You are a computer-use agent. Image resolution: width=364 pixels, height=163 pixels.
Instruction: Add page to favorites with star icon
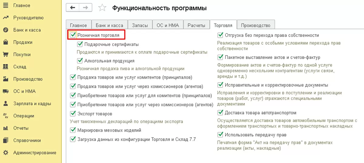click(x=103, y=8)
